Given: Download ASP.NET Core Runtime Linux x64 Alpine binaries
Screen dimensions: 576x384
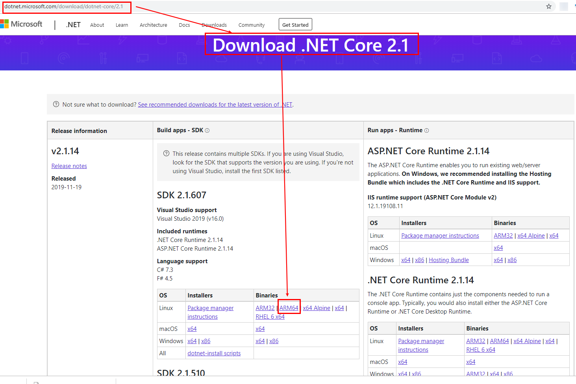Looking at the screenshot, I should [531, 236].
